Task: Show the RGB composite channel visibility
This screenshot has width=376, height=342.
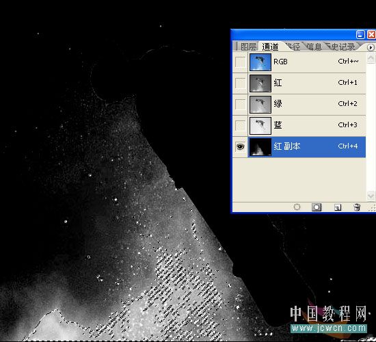Action: [x=240, y=62]
